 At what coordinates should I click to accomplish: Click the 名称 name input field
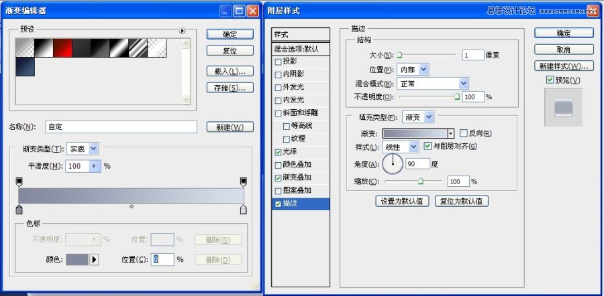pyautogui.click(x=121, y=127)
